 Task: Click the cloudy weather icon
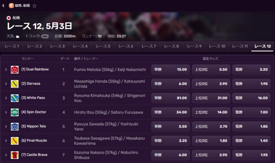pos(18,37)
